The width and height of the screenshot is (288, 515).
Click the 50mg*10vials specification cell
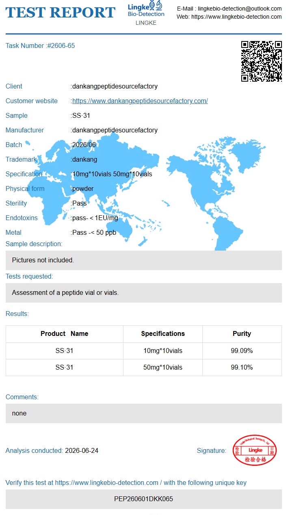[163, 367]
